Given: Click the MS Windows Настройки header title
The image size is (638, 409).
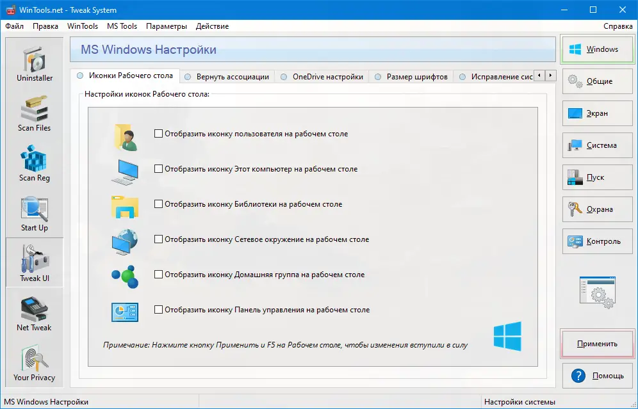Looking at the screenshot, I should tap(149, 49).
